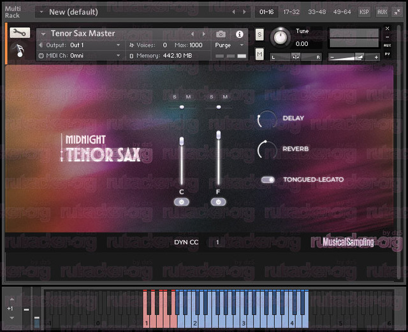This screenshot has width=408, height=332.
Task: Click the DYN CC value 1
Action: coord(217,243)
